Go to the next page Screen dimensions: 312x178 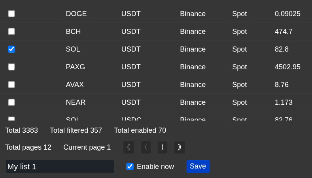[x=163, y=147]
